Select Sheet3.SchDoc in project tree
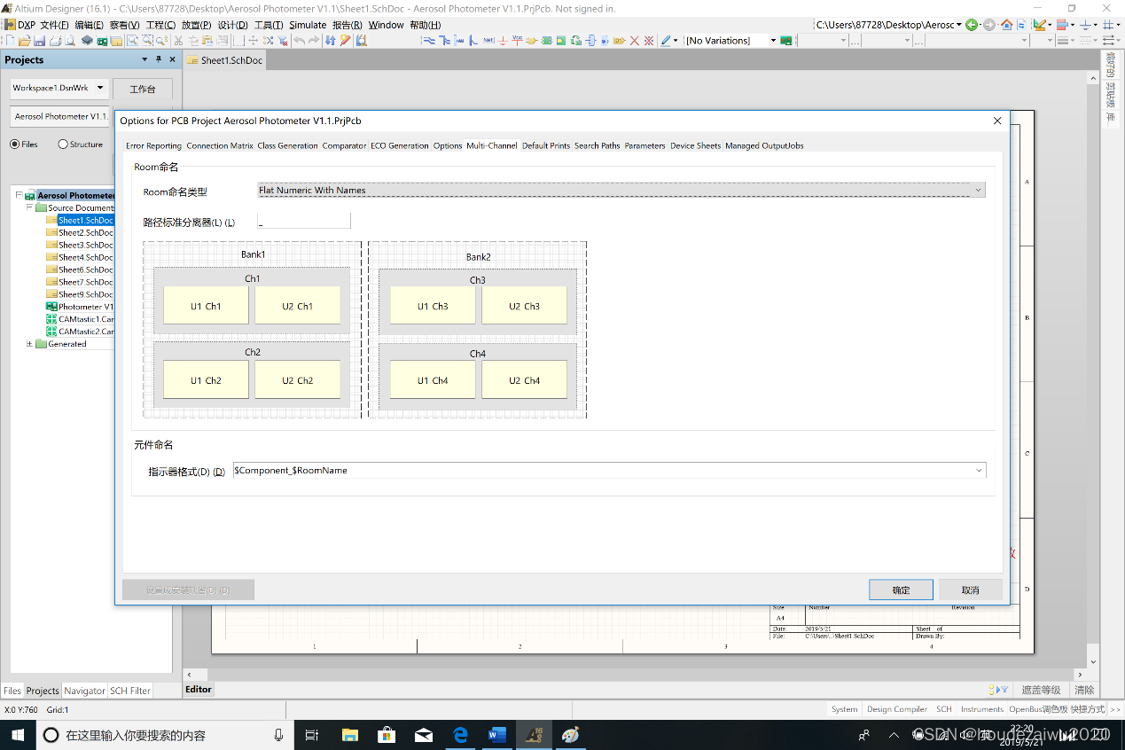This screenshot has height=750, width=1125. point(86,245)
